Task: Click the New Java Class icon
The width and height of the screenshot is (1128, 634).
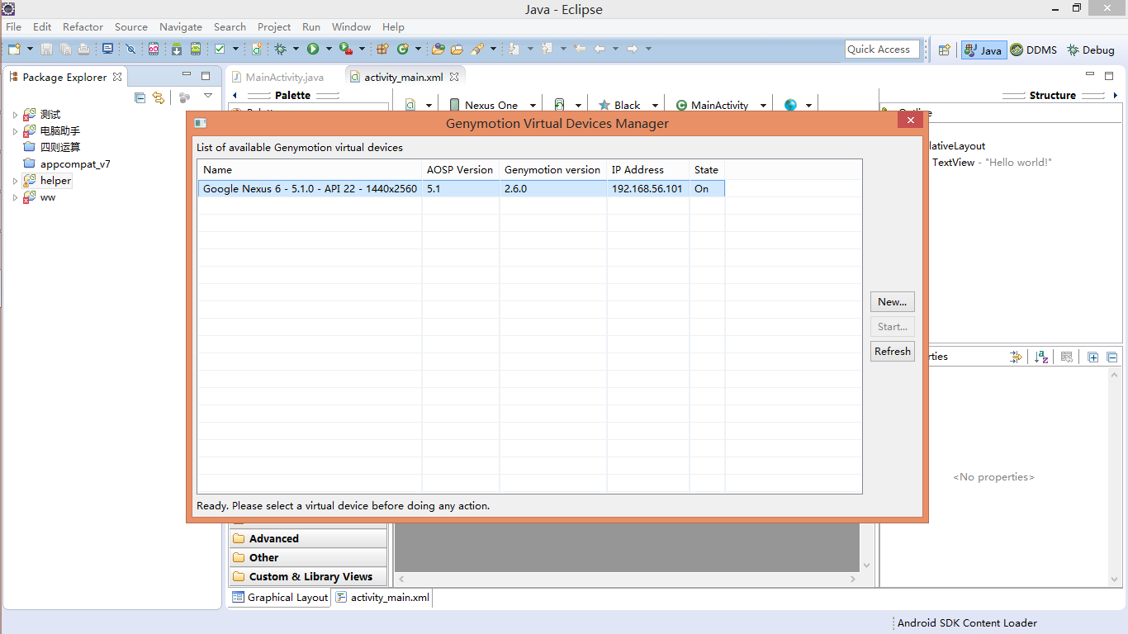Action: pos(403,50)
